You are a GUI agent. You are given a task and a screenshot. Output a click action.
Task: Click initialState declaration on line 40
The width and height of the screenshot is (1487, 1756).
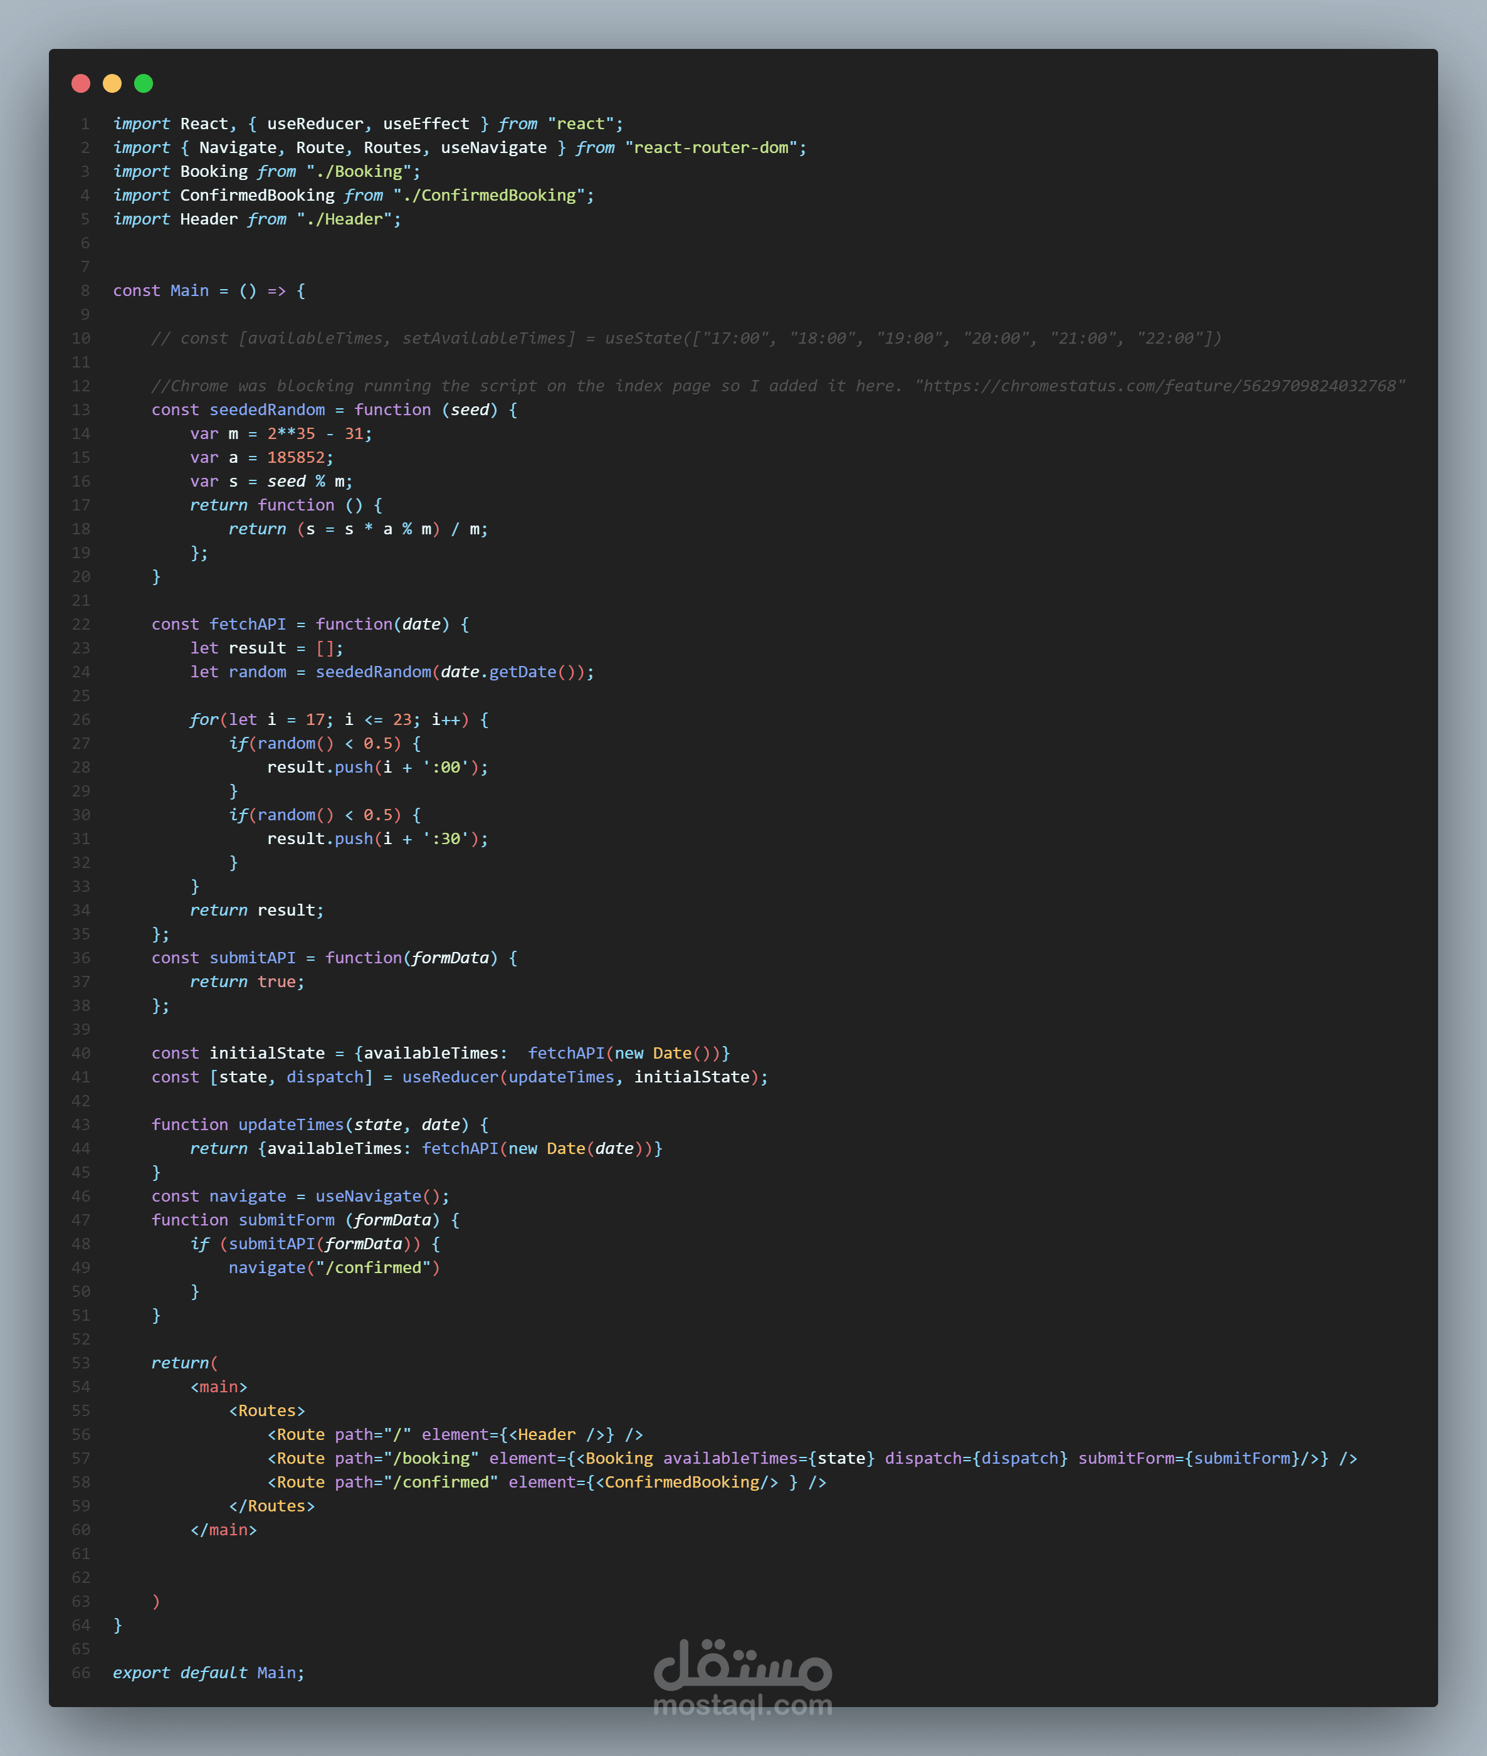pos(441,1054)
